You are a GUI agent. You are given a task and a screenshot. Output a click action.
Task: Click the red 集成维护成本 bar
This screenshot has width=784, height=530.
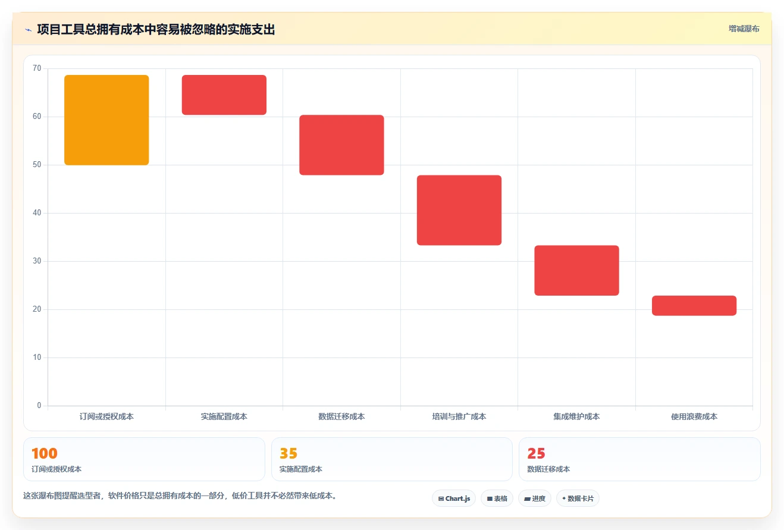576,271
